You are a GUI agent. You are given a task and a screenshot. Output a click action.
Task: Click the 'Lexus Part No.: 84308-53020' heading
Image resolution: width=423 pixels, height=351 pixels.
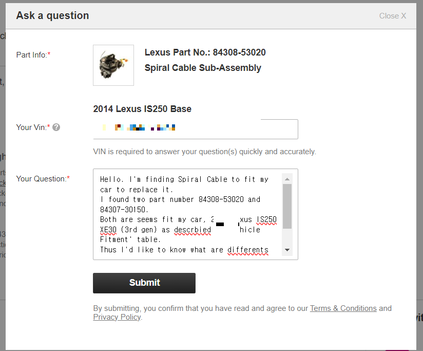tap(205, 52)
